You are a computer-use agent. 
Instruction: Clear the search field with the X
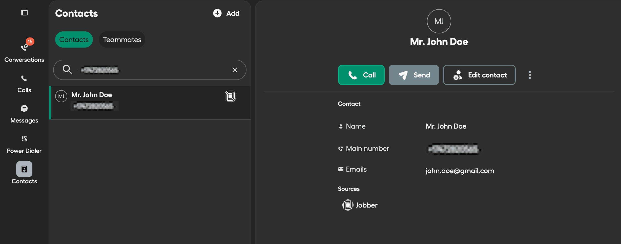pos(235,70)
